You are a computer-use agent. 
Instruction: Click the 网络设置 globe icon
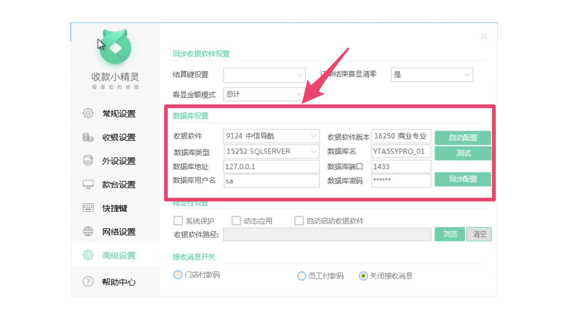(x=88, y=231)
